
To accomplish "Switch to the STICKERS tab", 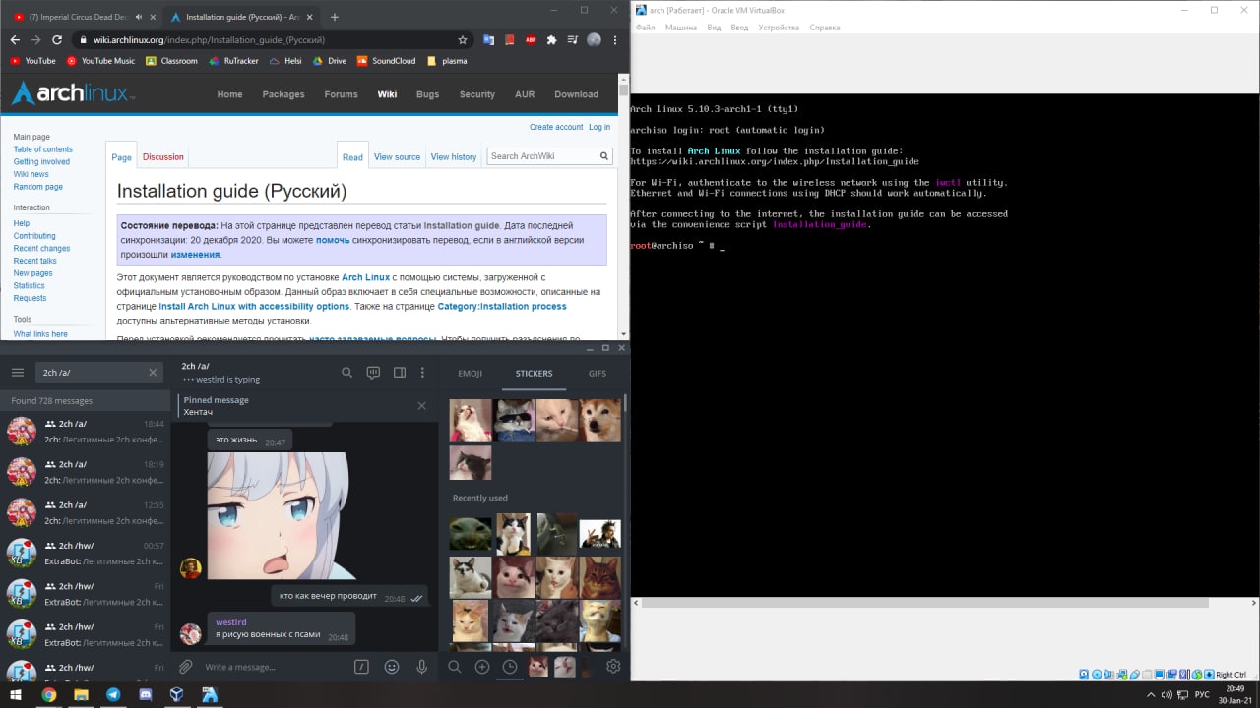I will [x=534, y=374].
